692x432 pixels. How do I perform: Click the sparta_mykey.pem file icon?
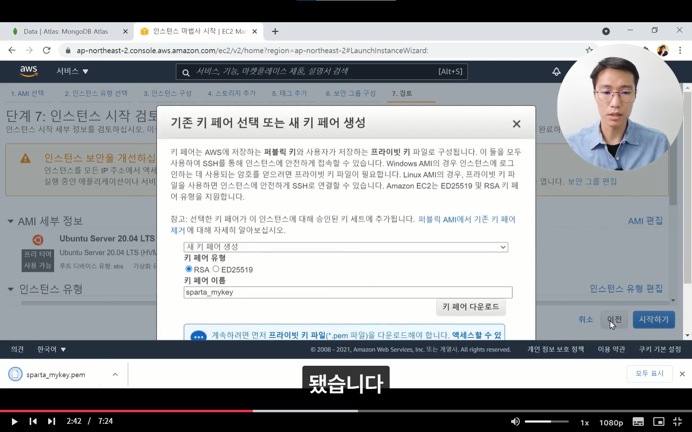point(15,374)
